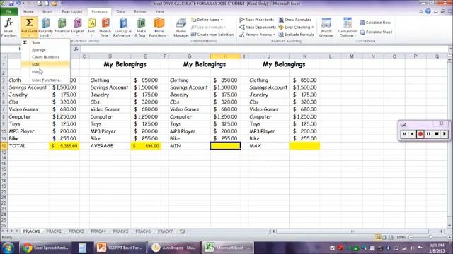Click Create from Selection
The height and width of the screenshot is (254, 453).
tap(212, 35)
